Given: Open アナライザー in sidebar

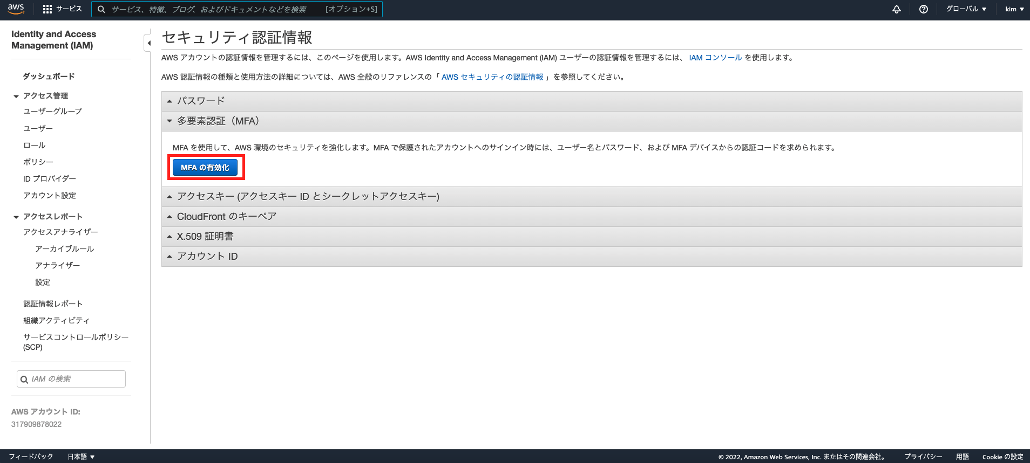Looking at the screenshot, I should click(x=57, y=265).
